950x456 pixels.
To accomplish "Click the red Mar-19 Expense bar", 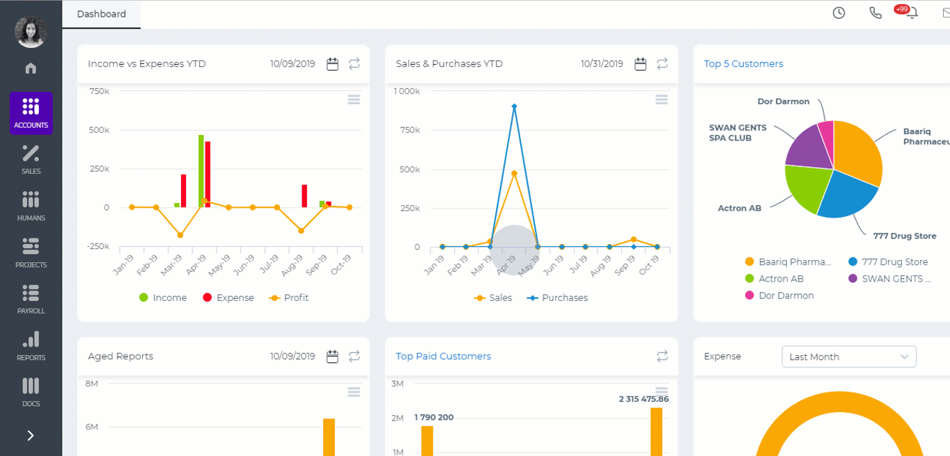I will pyautogui.click(x=183, y=191).
